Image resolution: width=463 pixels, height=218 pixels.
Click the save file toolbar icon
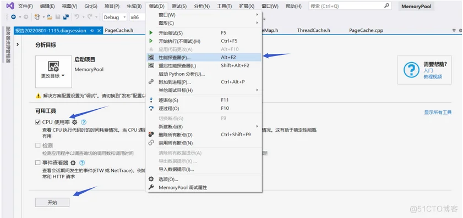(58, 17)
